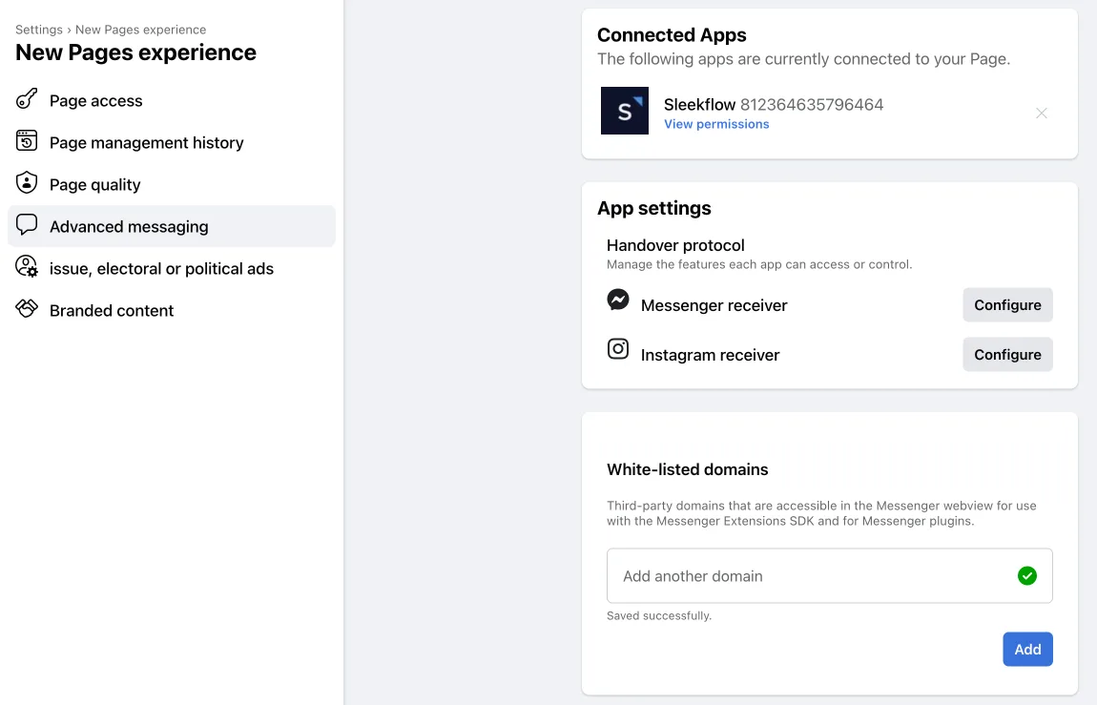Configure the Messenger receiver
The image size is (1097, 705).
click(1007, 305)
